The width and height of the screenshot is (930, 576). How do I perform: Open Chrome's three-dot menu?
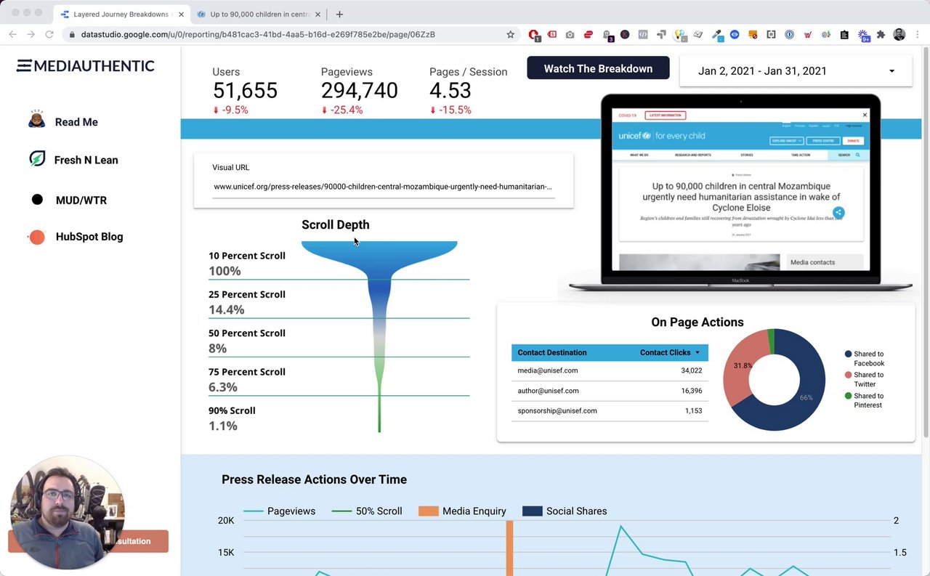(917, 34)
